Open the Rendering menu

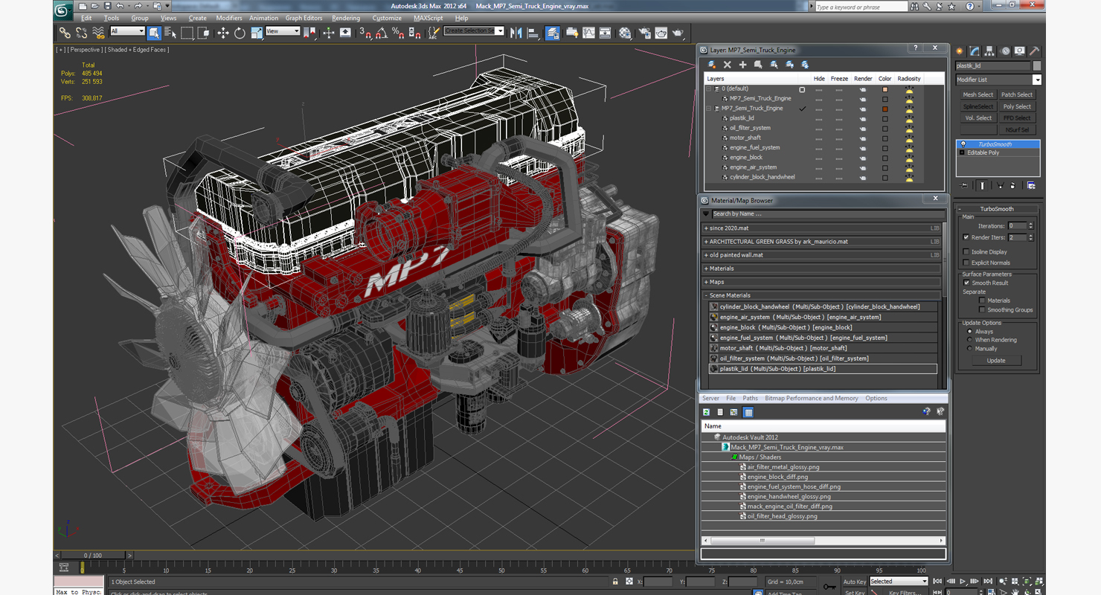coord(346,18)
